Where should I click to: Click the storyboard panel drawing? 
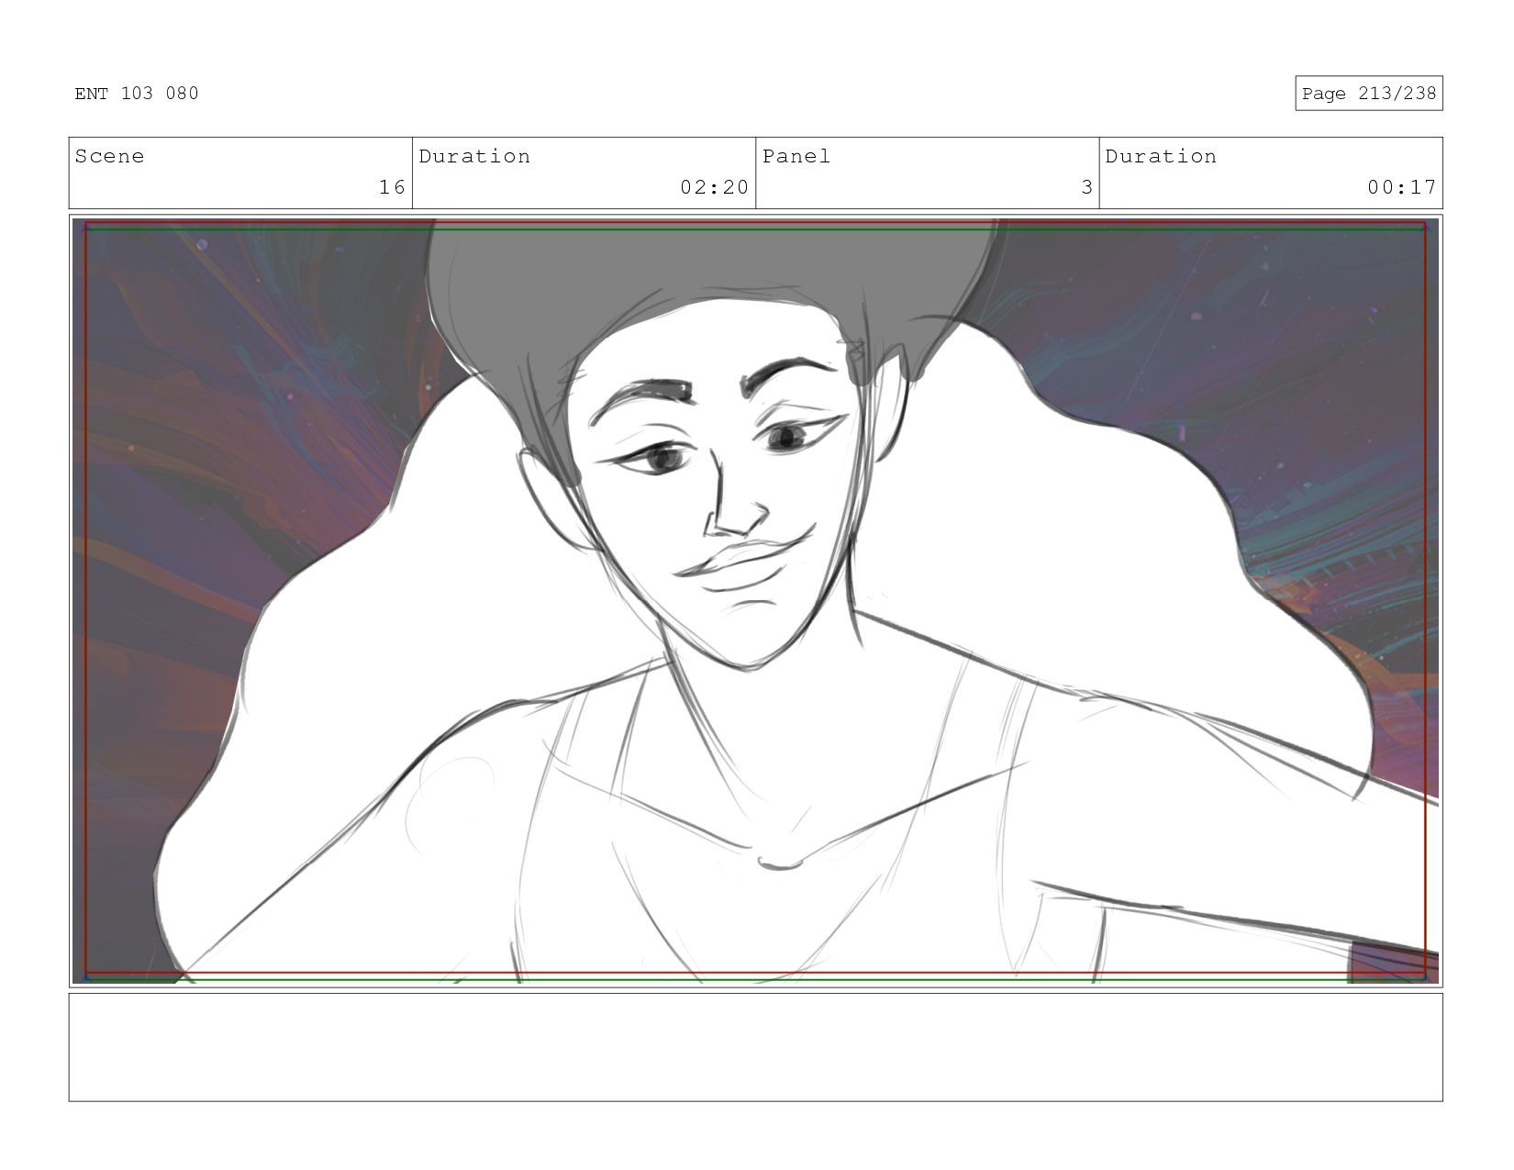[x=755, y=601]
